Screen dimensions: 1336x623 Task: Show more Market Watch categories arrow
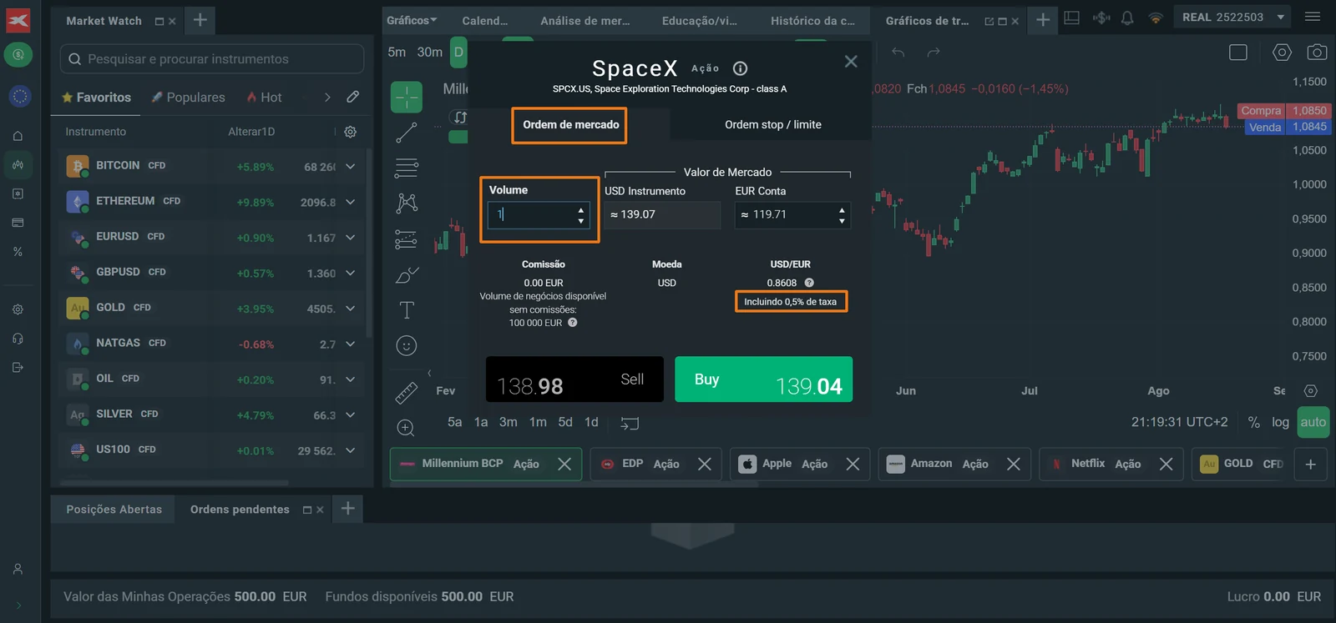click(x=327, y=97)
